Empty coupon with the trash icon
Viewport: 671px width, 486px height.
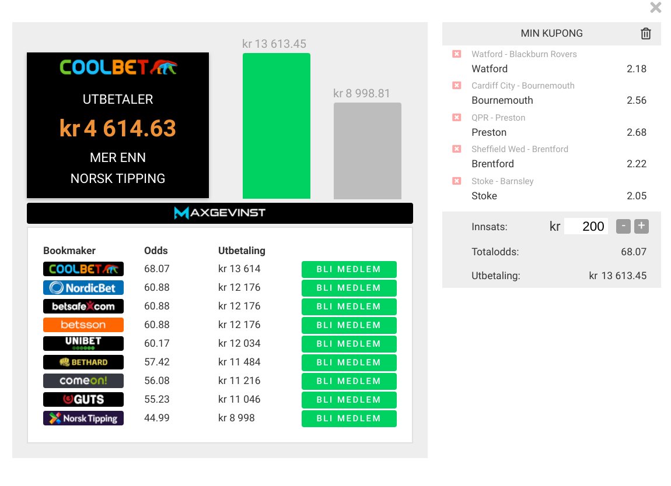point(646,33)
